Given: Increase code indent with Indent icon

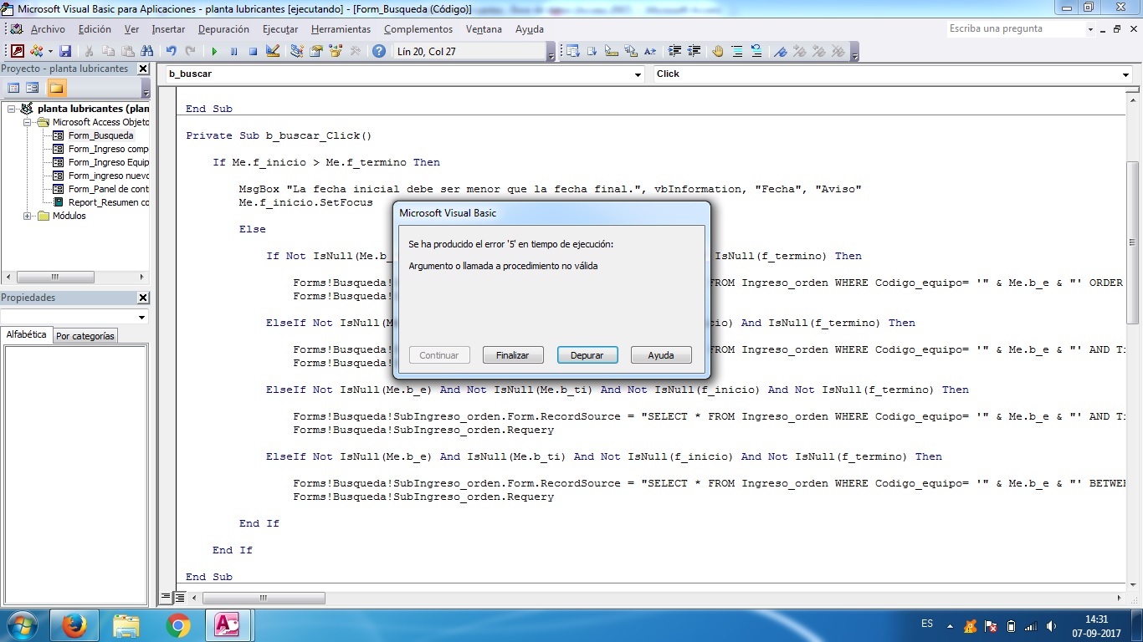Looking at the screenshot, I should click(x=674, y=51).
